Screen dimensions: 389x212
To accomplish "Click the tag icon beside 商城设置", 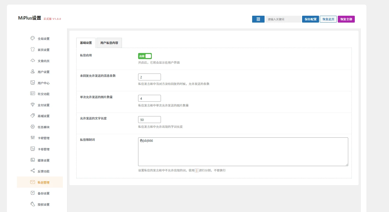I will tap(33, 116).
